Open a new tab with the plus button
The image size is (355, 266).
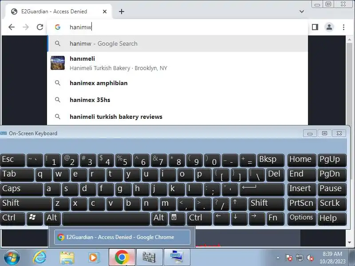click(x=122, y=12)
